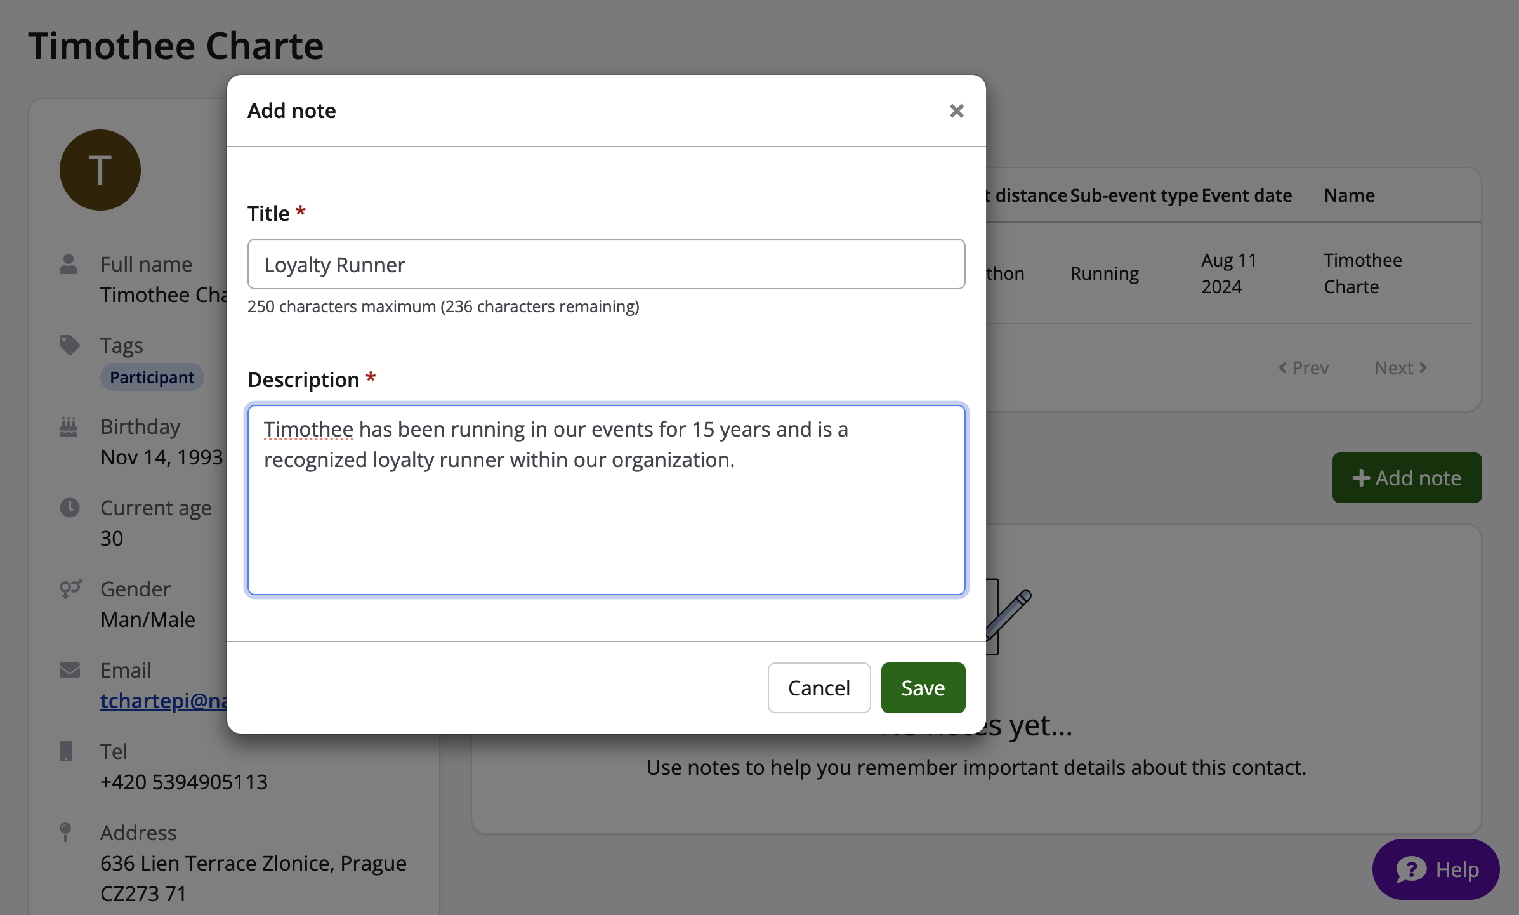Open the Help chat widget

click(1436, 869)
